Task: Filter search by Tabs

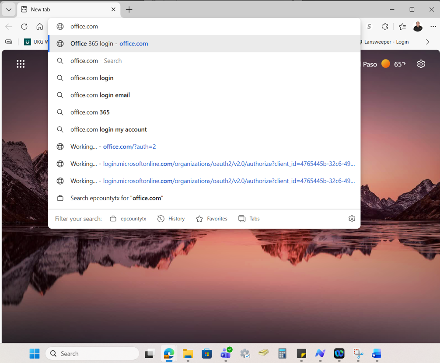Action: (x=249, y=219)
